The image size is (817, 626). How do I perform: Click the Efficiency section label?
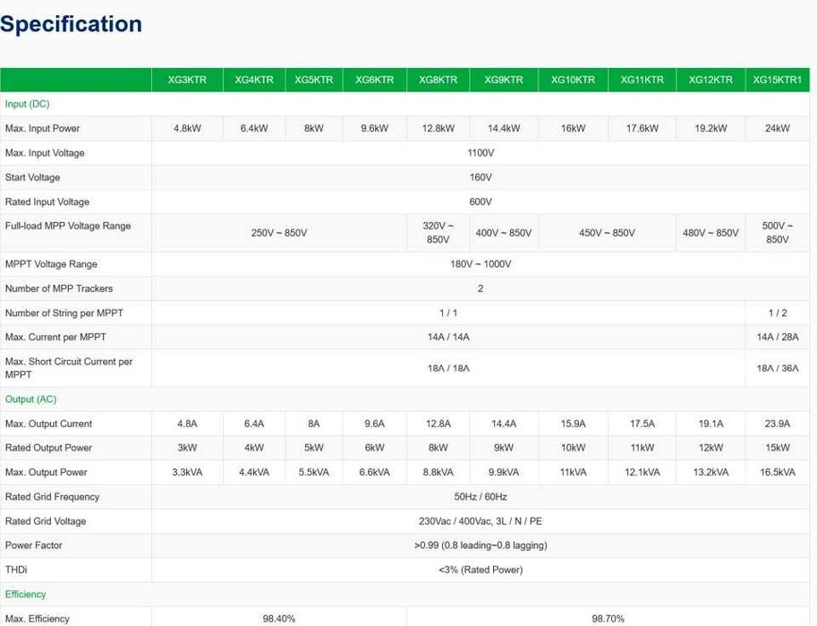tap(26, 594)
